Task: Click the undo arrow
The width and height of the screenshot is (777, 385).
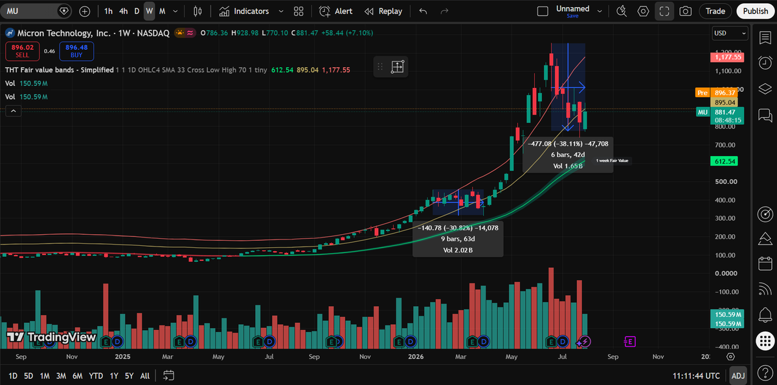Action: (x=423, y=11)
